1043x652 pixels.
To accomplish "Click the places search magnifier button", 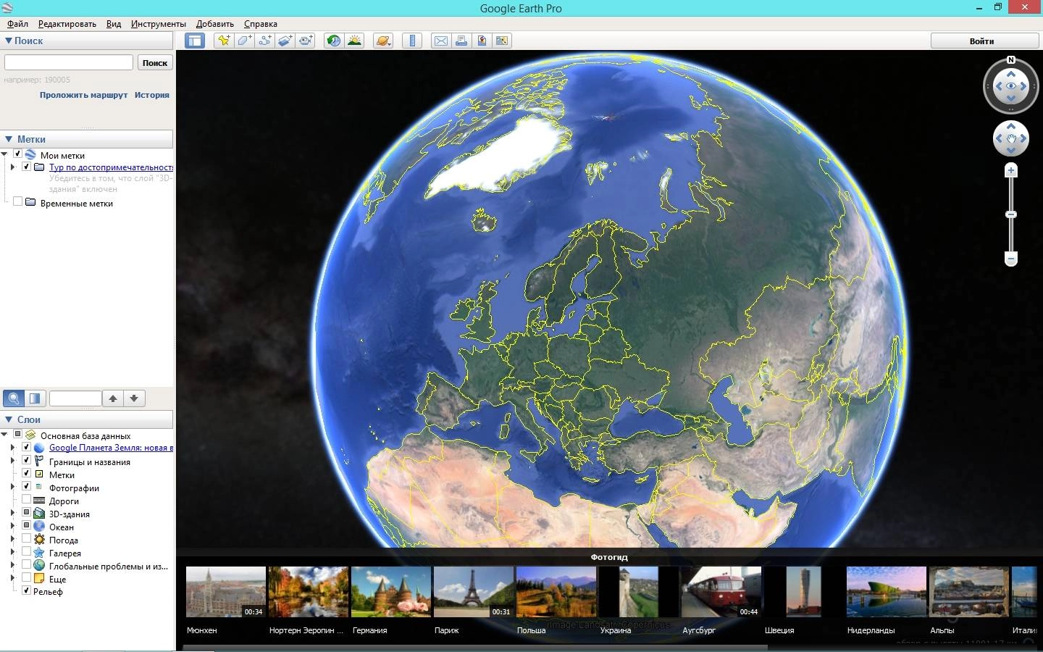I will pos(14,398).
